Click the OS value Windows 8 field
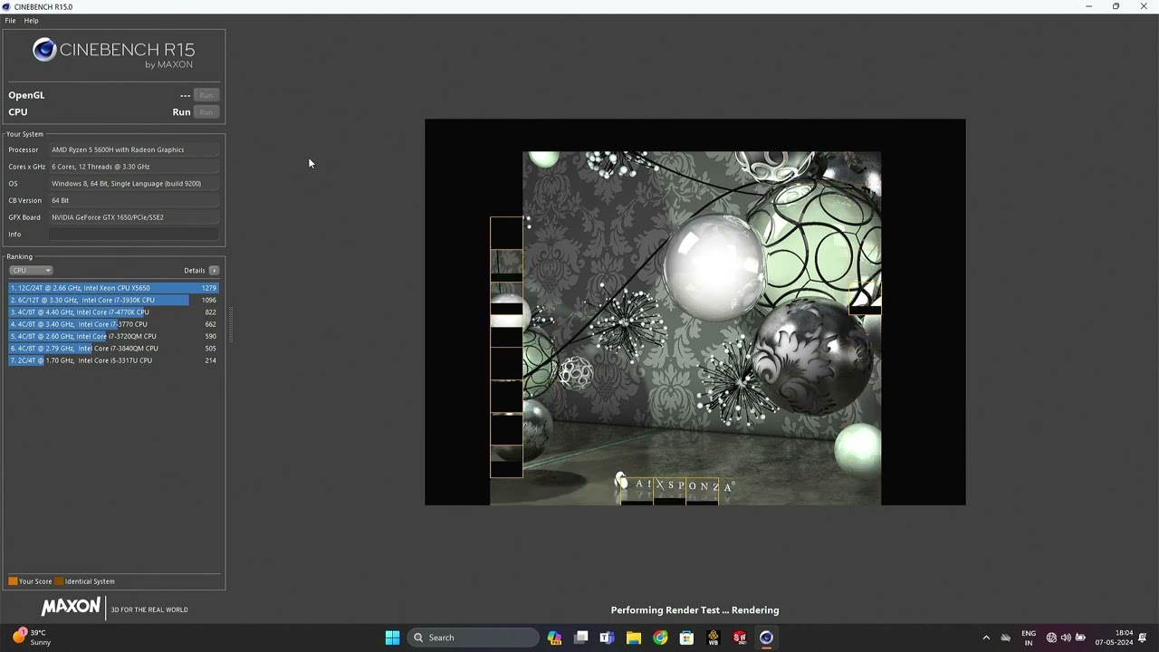Viewport: 1159px width, 652px height. click(134, 184)
